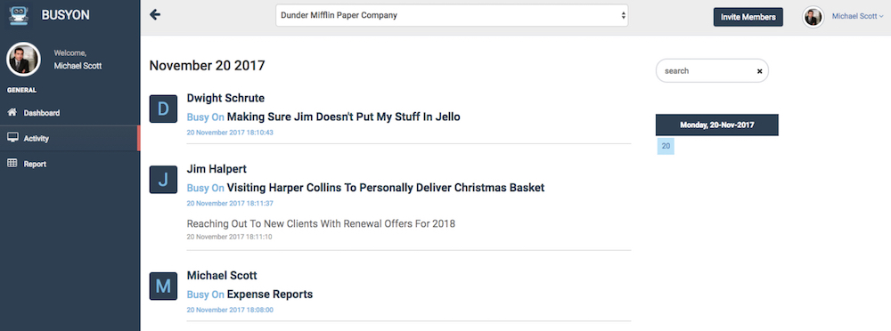
Task: Open the Dashboard home icon
Action: [12, 112]
